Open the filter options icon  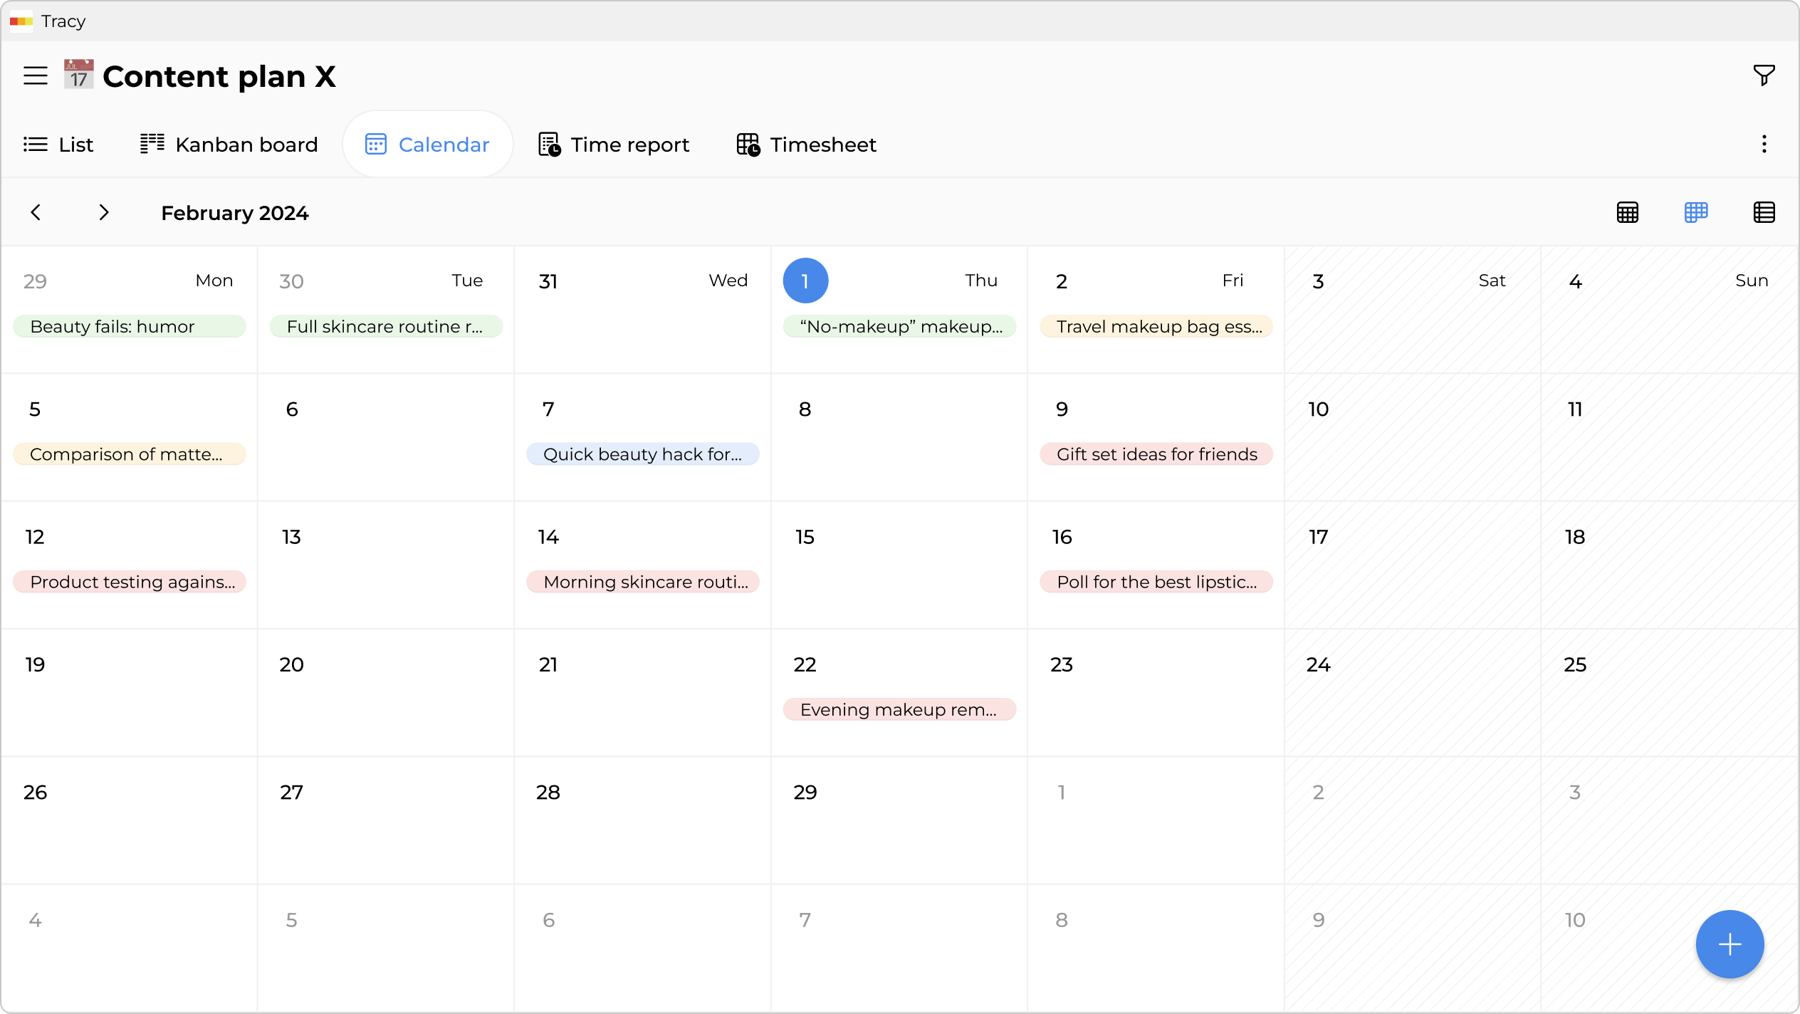pos(1764,75)
